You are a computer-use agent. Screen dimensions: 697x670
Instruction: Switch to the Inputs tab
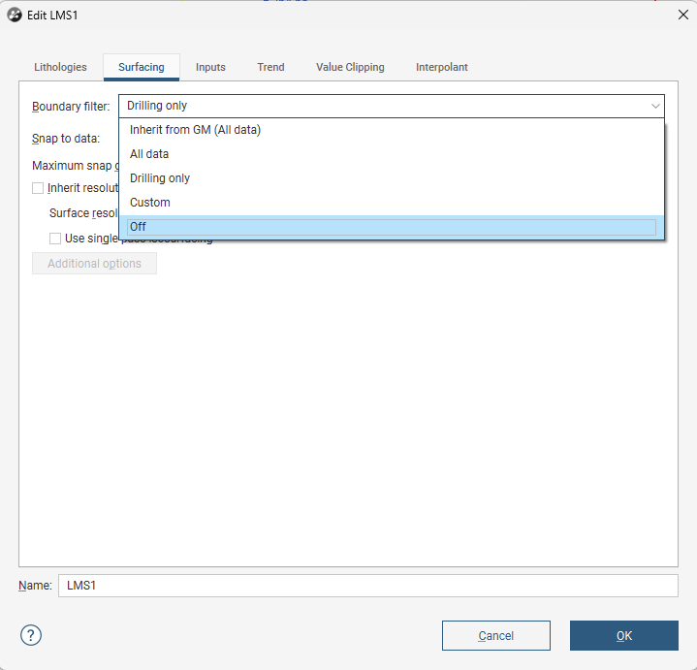(210, 67)
